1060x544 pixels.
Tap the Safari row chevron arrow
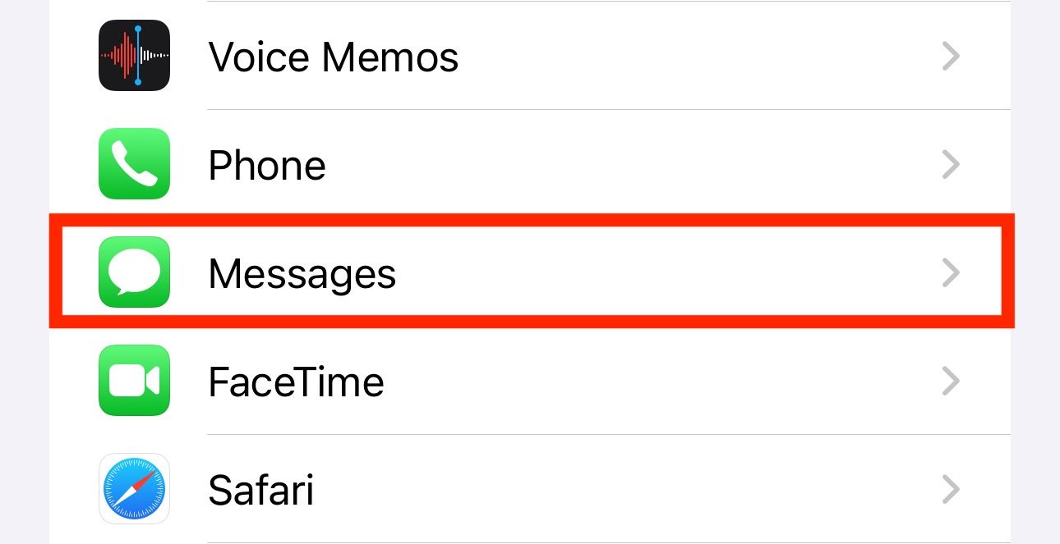(951, 489)
